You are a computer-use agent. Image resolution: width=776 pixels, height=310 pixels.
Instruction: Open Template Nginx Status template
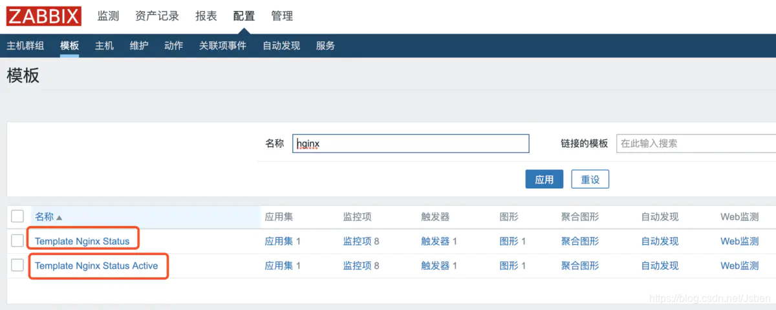(82, 242)
